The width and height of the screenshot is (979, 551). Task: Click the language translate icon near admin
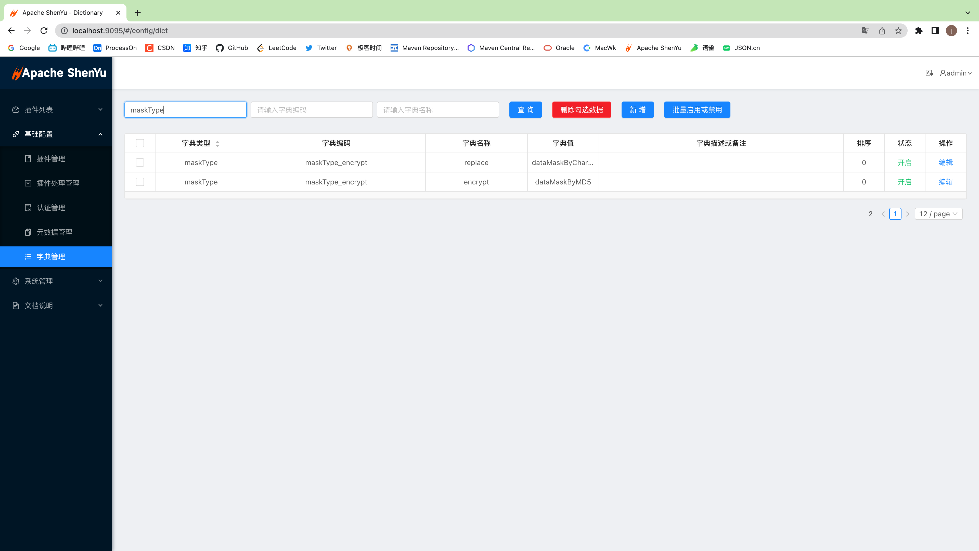click(929, 73)
